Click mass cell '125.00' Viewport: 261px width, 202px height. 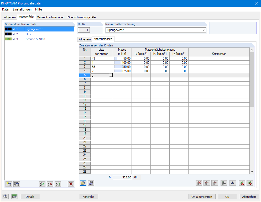(122, 71)
